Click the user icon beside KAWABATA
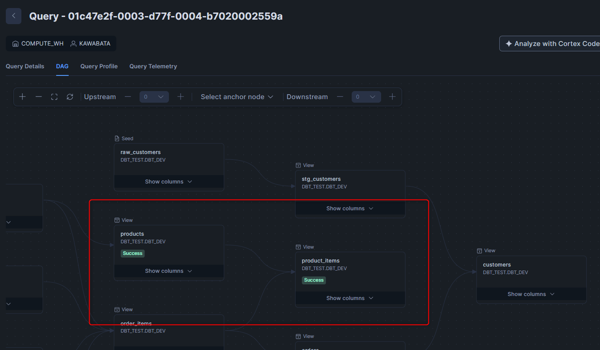Image resolution: width=600 pixels, height=350 pixels. point(74,44)
